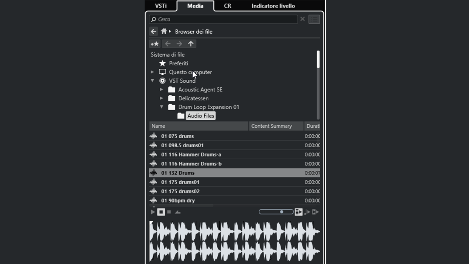Screen dimensions: 469x264
Task: Open the Indicatore livello tab
Action: 273,6
